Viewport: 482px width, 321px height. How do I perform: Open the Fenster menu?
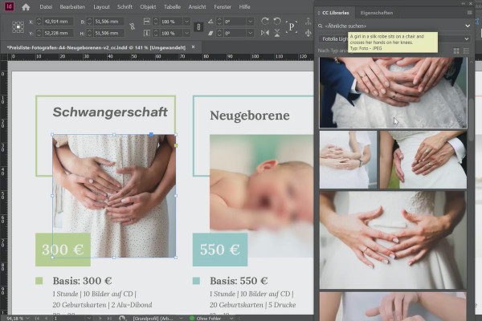[x=223, y=6]
